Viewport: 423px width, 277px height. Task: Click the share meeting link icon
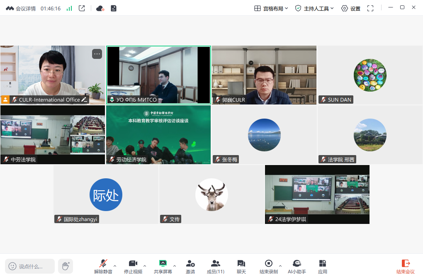point(82,8)
